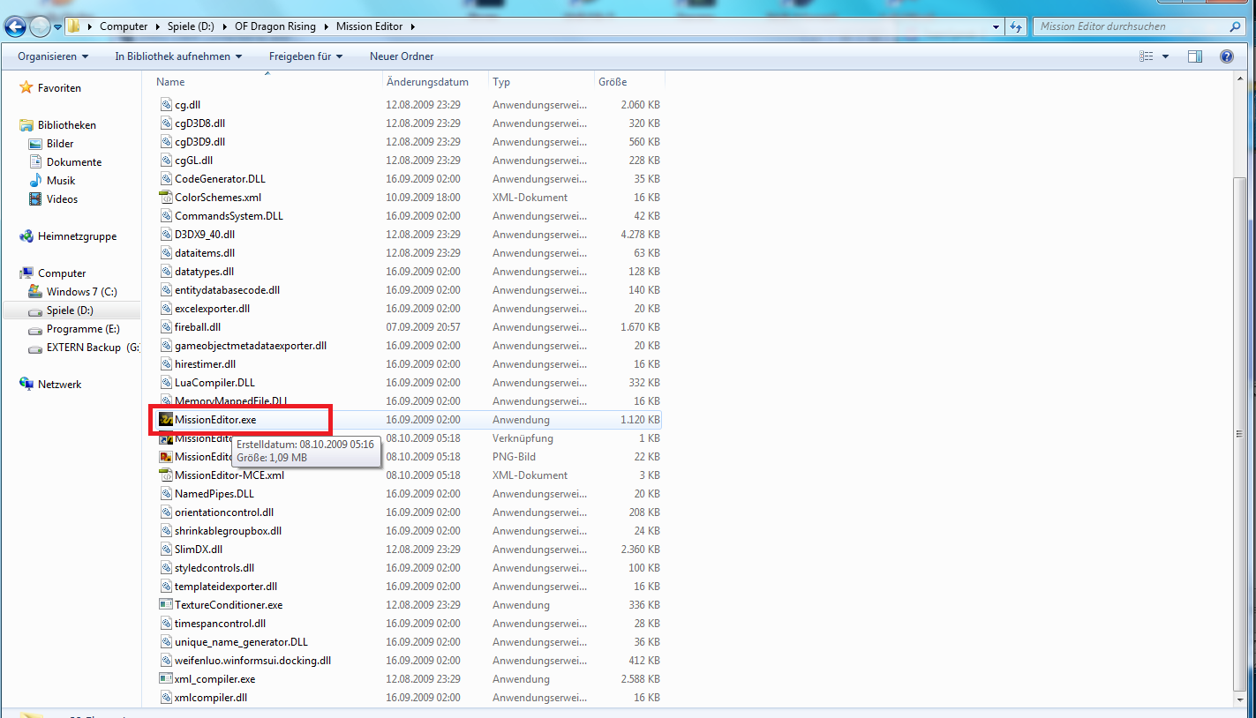Select the LuaCompiler.DLL file icon

click(x=166, y=383)
